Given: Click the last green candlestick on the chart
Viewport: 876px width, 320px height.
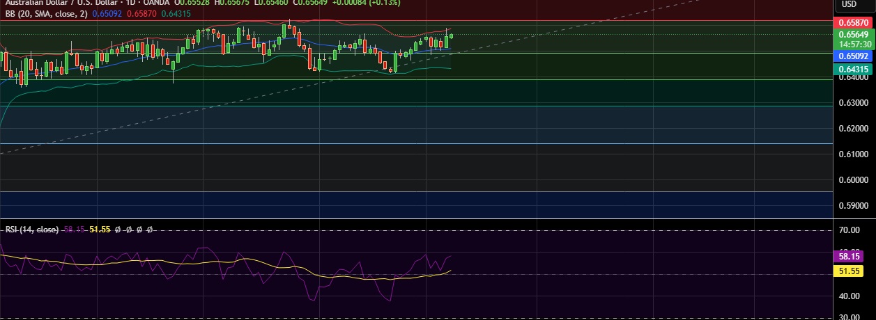Looking at the screenshot, I should tap(452, 35).
